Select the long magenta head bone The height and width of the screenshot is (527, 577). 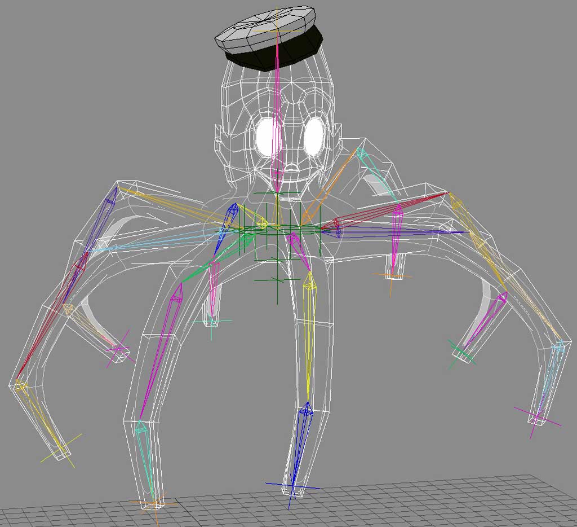click(277, 113)
